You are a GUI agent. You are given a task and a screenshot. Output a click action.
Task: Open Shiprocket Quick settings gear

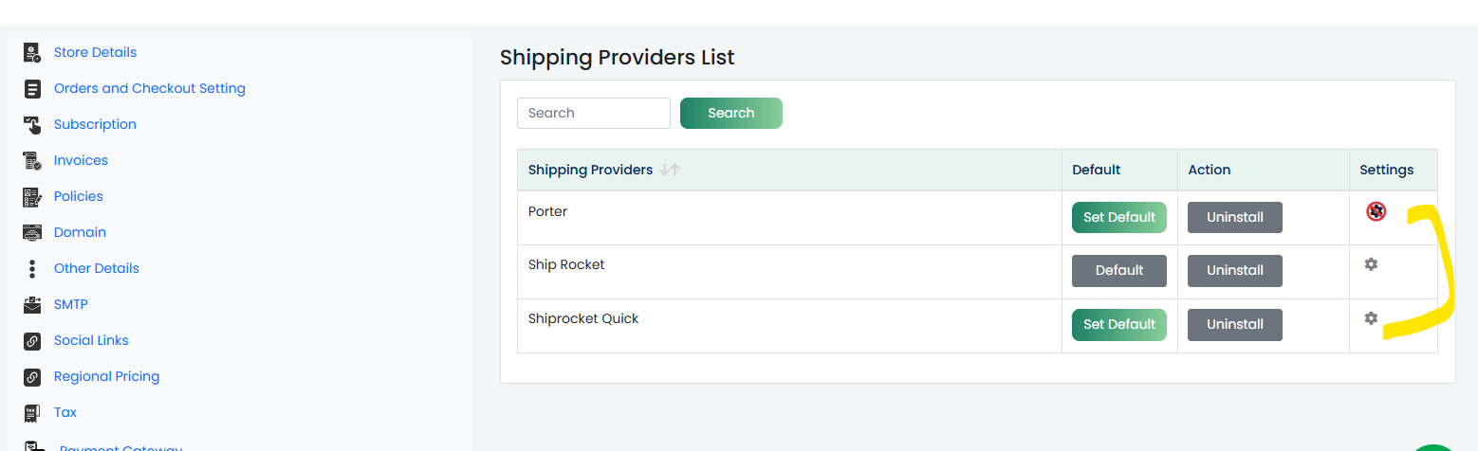1371,318
